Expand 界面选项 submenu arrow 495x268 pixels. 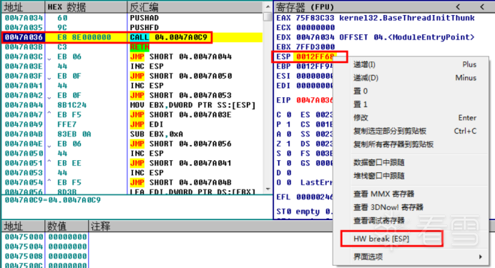(480, 257)
